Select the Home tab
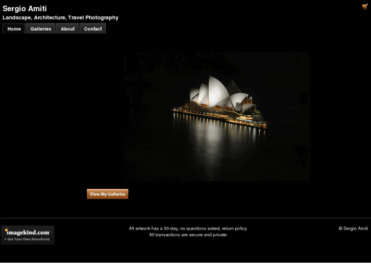The width and height of the screenshot is (371, 278). 14,29
